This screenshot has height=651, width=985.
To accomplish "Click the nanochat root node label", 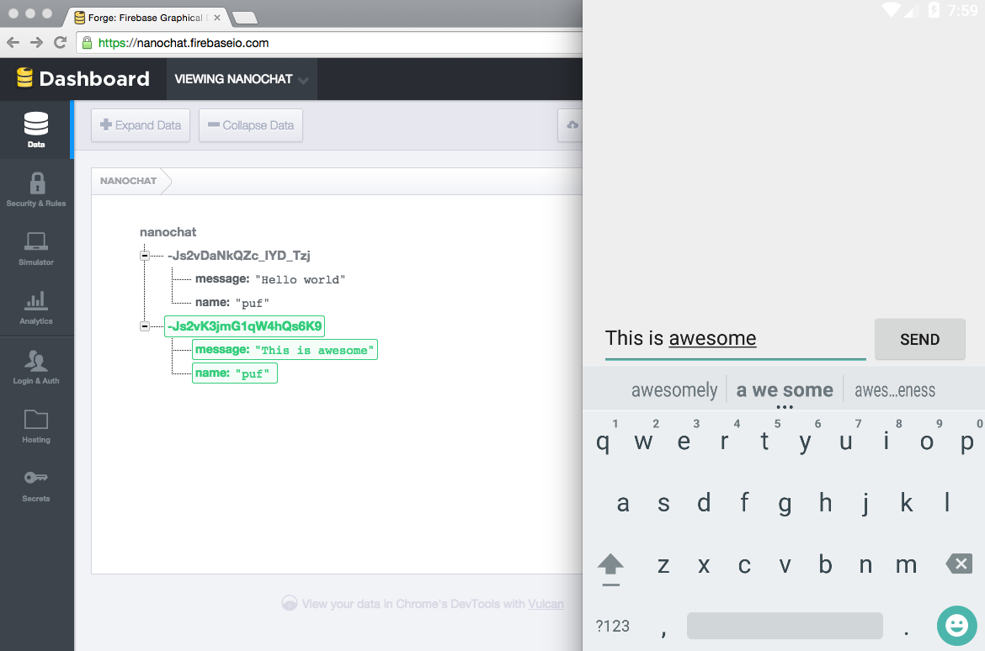I will (168, 232).
